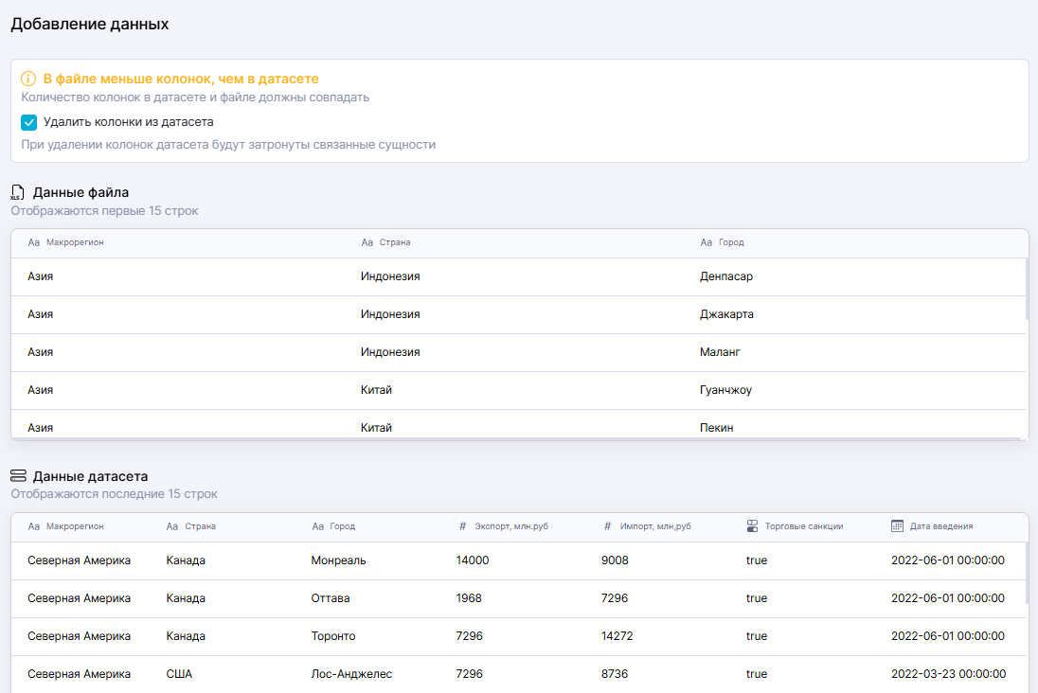1038x693 pixels.
Task: Click number type icon of Импорт column
Action: point(607,526)
